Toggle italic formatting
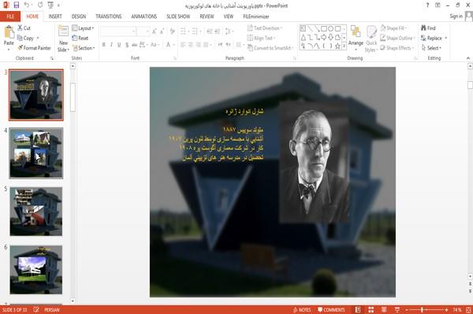This screenshot has height=314, width=473. click(x=111, y=45)
